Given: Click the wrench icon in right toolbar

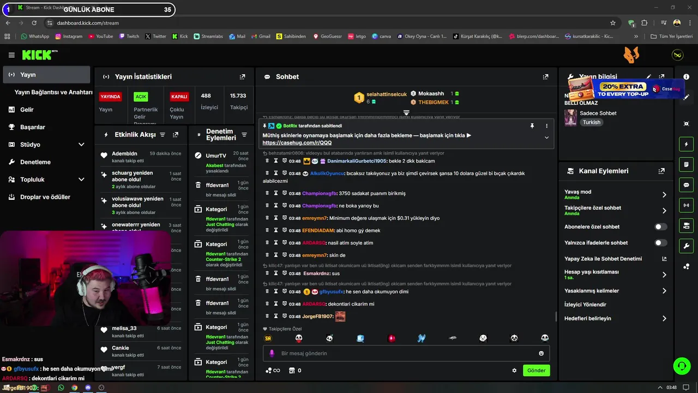Looking at the screenshot, I should (686, 246).
